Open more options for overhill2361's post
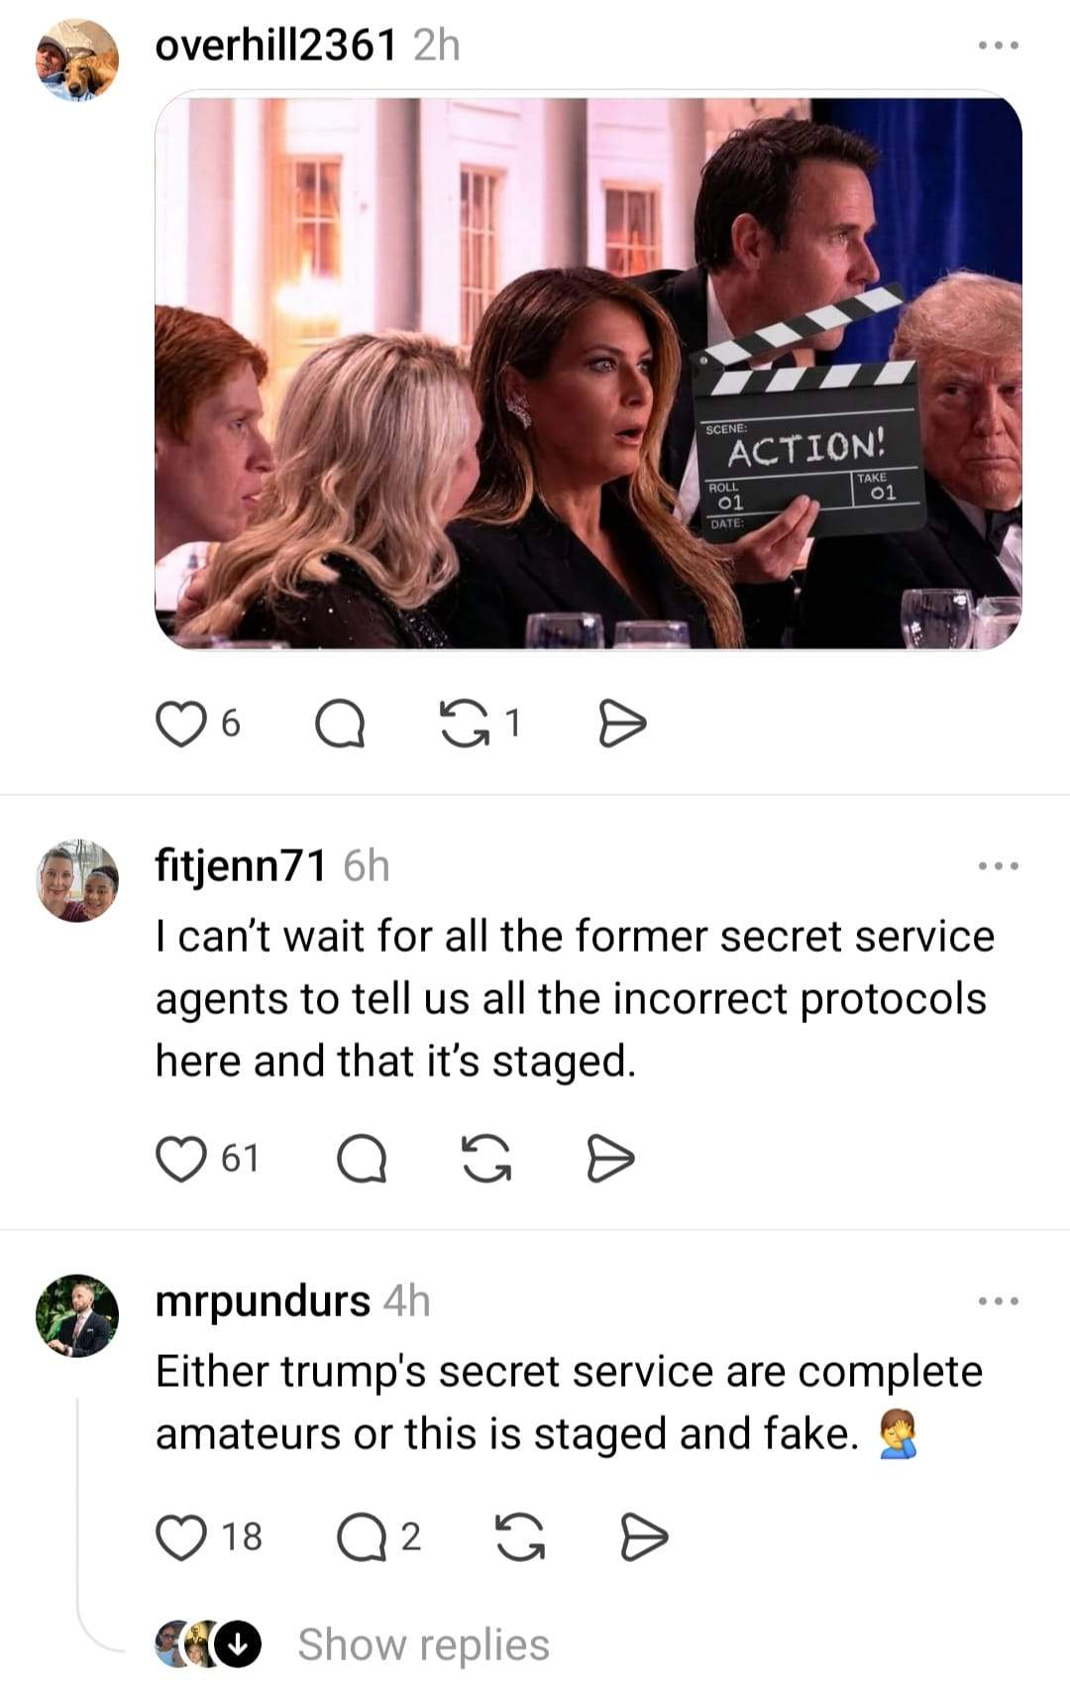Image resolution: width=1070 pixels, height=1692 pixels. point(999,46)
